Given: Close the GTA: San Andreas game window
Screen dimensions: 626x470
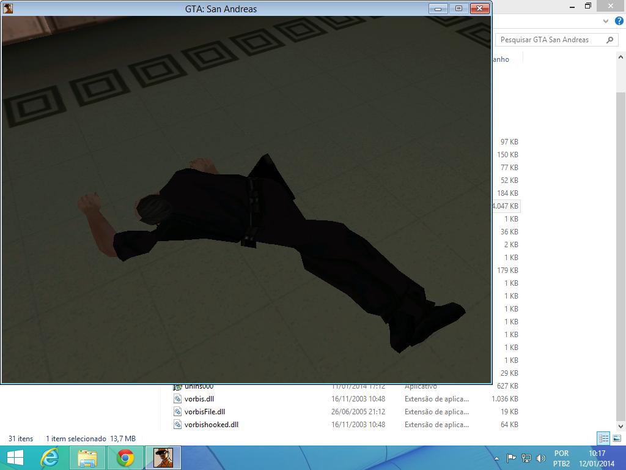Looking at the screenshot, I should pyautogui.click(x=479, y=9).
